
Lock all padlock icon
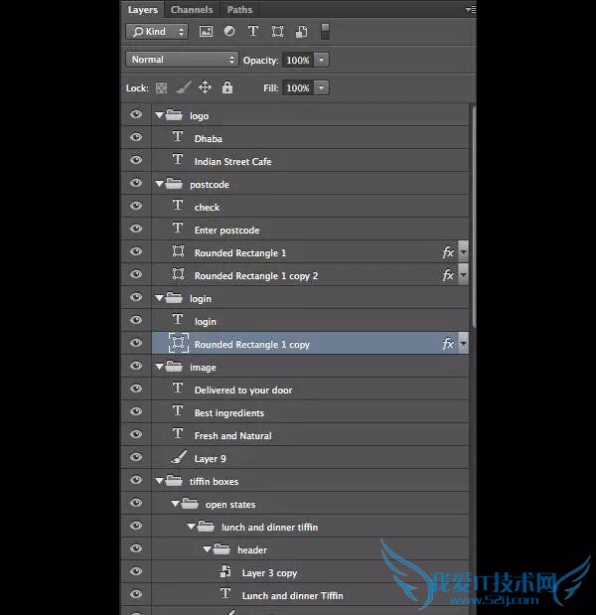pos(227,87)
